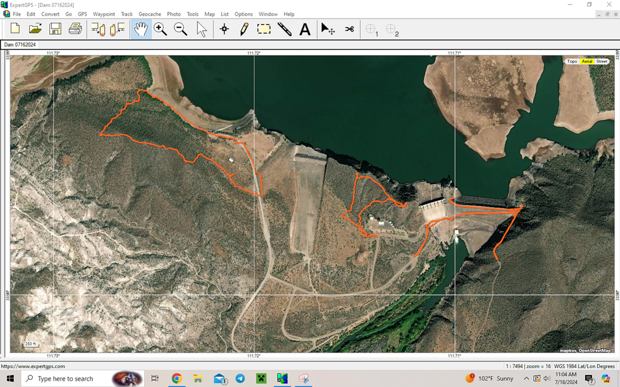Select the scissors cut-track tool
620x387 pixels.
349,29
